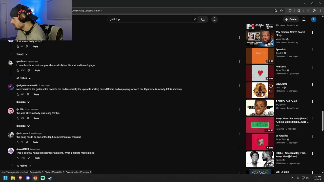Screen dimensions: 324x182
Task: Open @squid8520's profile link
Action: point(23,149)
